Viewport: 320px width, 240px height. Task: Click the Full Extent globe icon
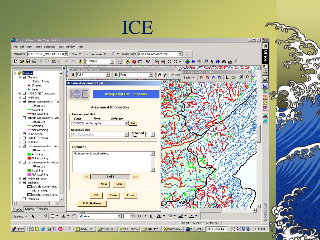click(x=187, y=62)
